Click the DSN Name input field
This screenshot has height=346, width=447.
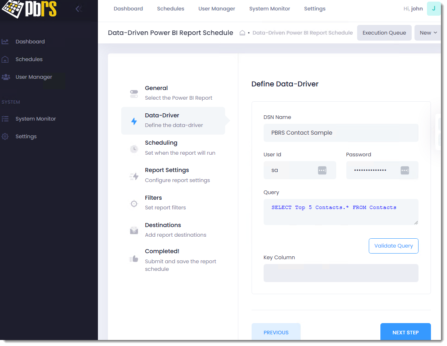pos(341,133)
